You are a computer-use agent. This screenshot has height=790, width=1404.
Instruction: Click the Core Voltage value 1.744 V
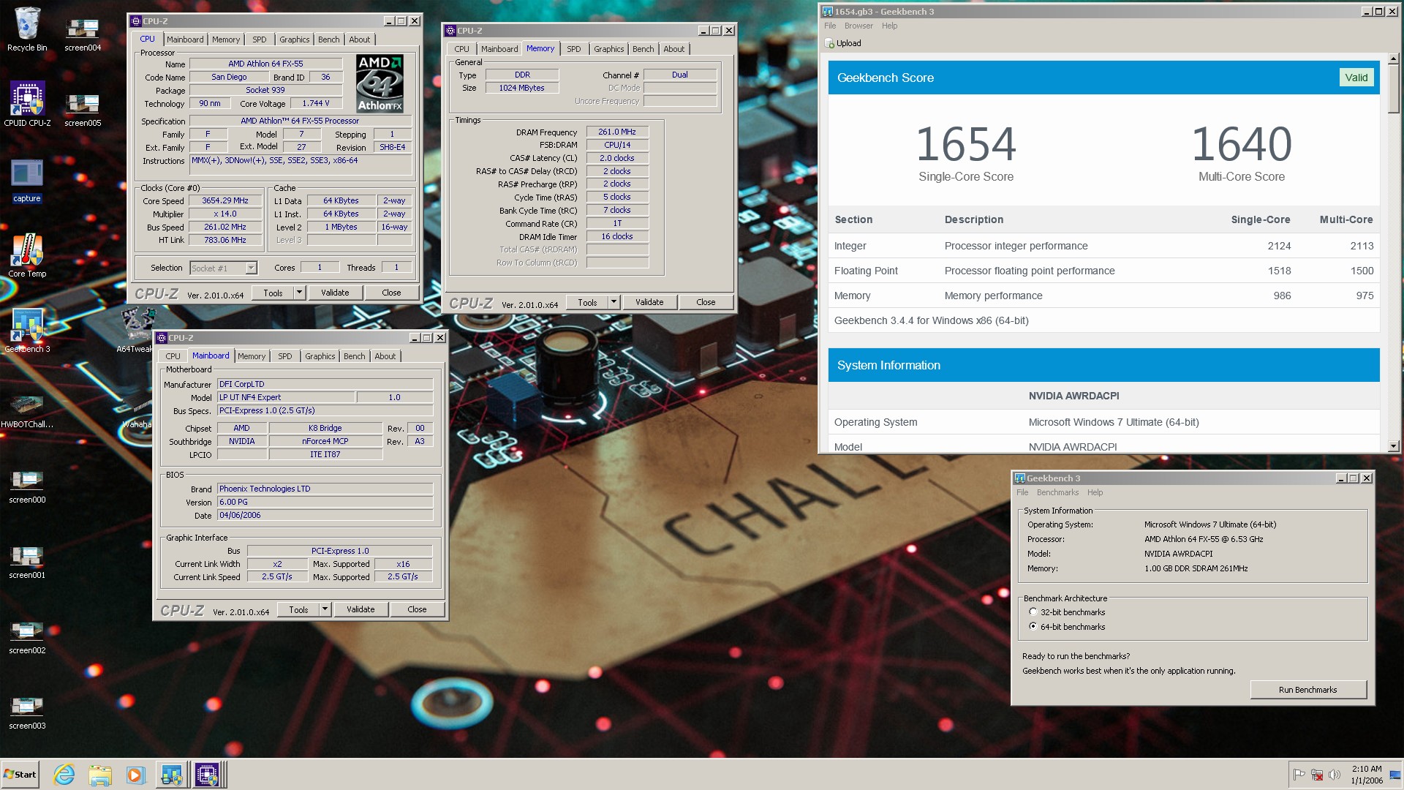coord(316,103)
